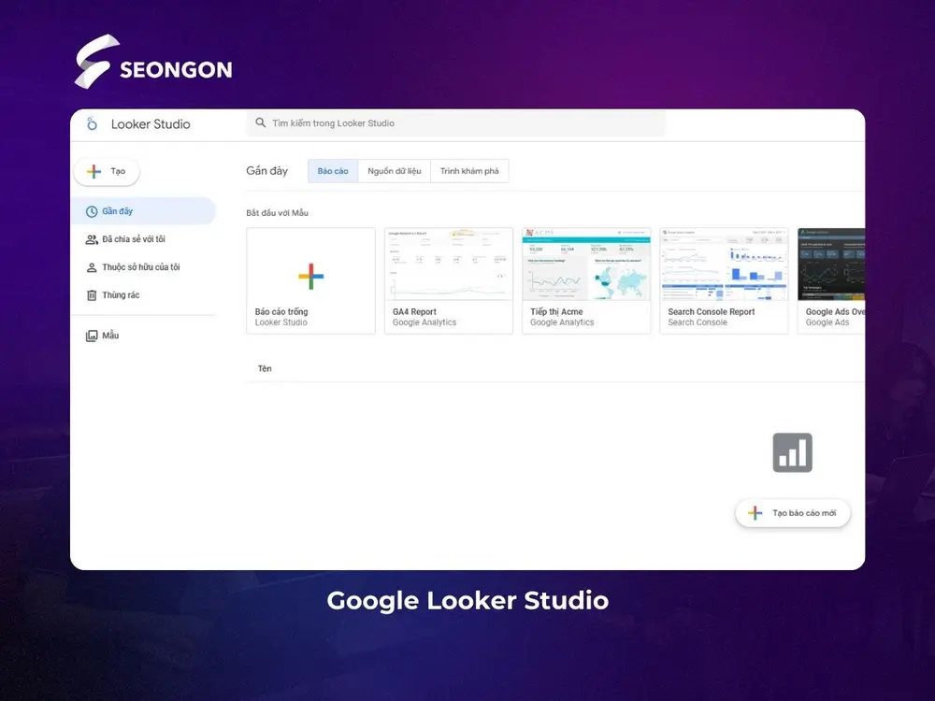
Task: Click the colorful plus on blank report card
Action: coord(310,276)
